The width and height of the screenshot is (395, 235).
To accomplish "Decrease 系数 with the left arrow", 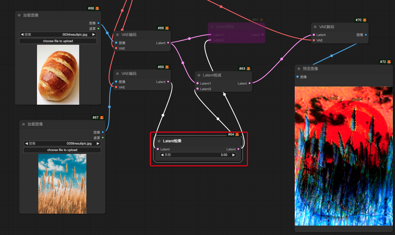I will (162, 155).
